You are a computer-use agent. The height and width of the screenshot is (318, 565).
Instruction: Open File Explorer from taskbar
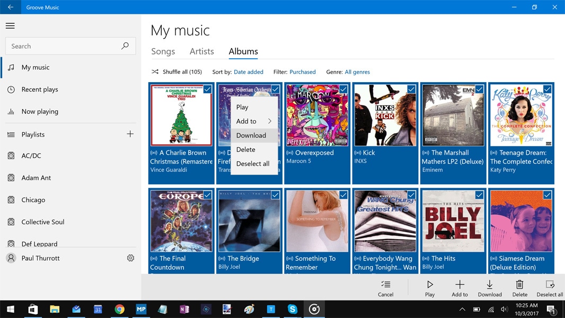pyautogui.click(x=55, y=309)
